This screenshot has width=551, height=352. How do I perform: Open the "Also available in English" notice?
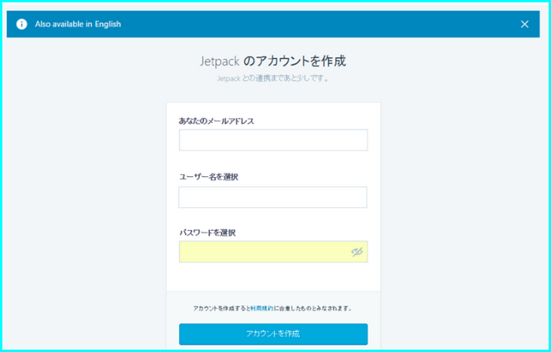pyautogui.click(x=78, y=24)
